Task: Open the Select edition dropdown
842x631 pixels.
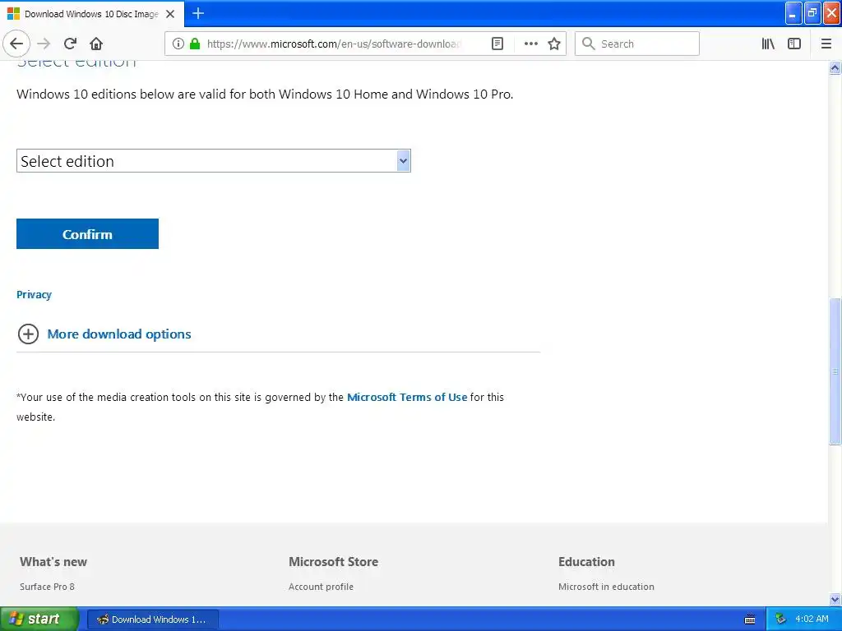Action: (x=214, y=161)
